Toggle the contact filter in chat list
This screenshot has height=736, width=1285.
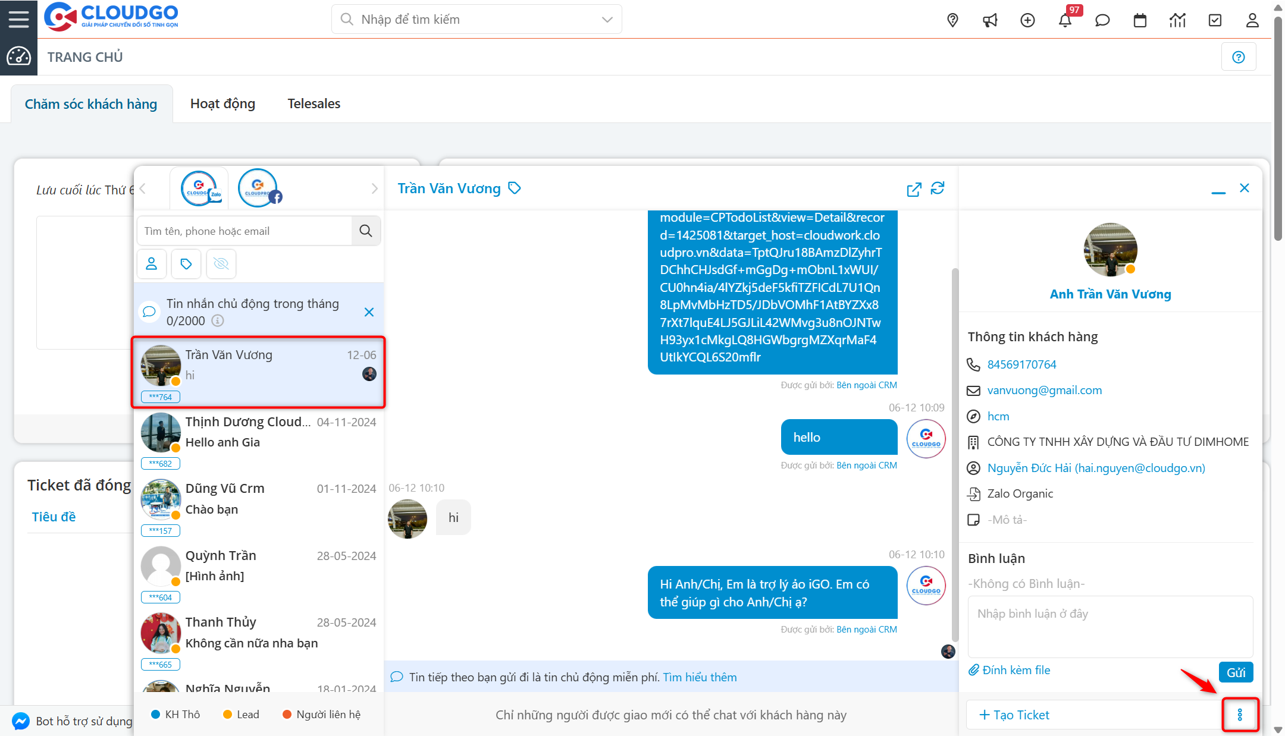pyautogui.click(x=152, y=263)
